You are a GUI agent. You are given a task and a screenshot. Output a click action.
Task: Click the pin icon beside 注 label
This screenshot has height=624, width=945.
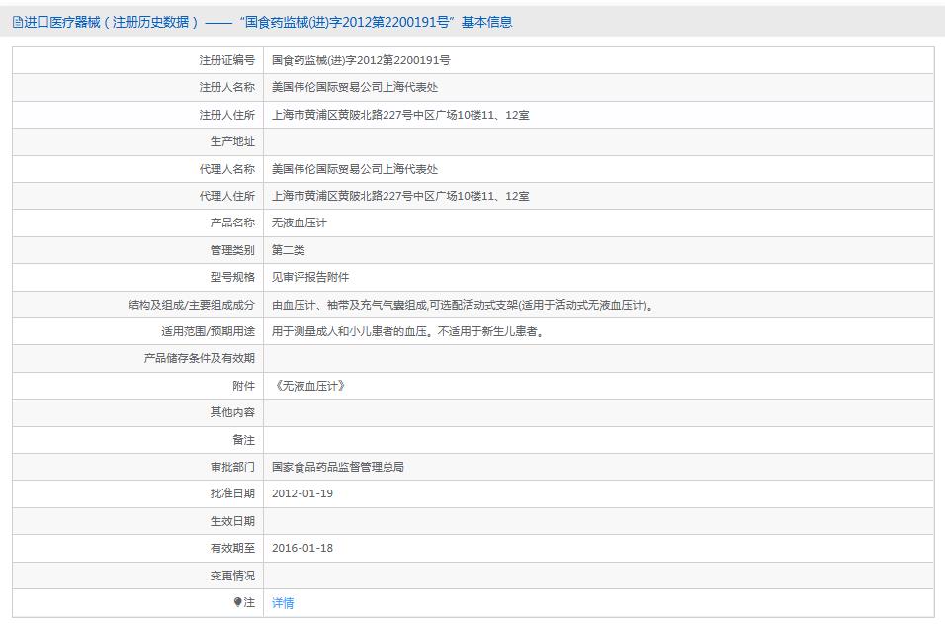237,602
